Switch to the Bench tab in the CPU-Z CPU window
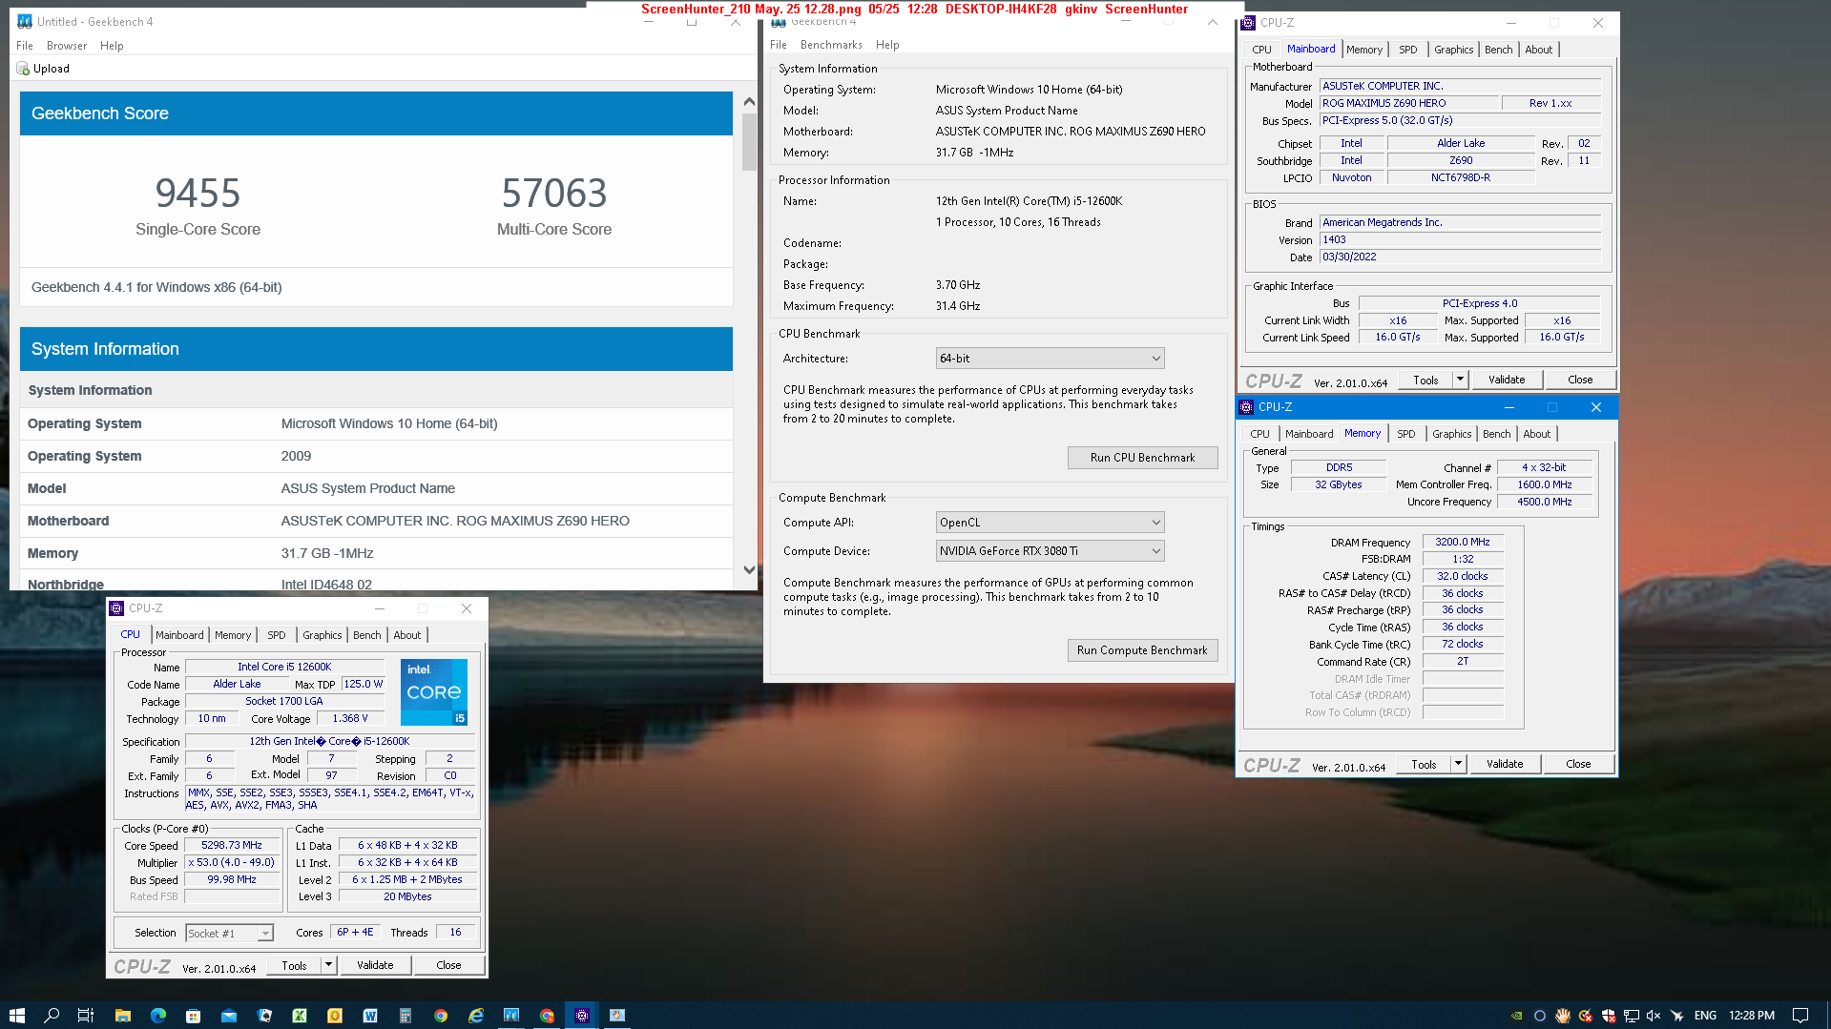 366,635
